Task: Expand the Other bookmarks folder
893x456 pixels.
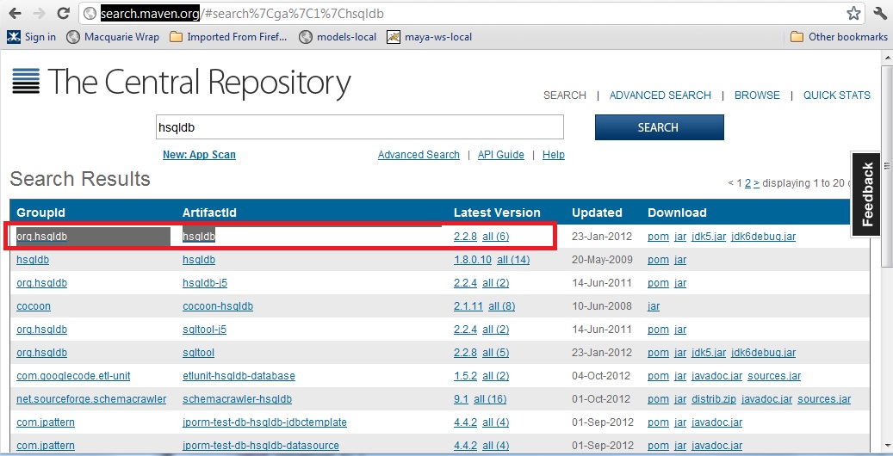Action: point(839,37)
